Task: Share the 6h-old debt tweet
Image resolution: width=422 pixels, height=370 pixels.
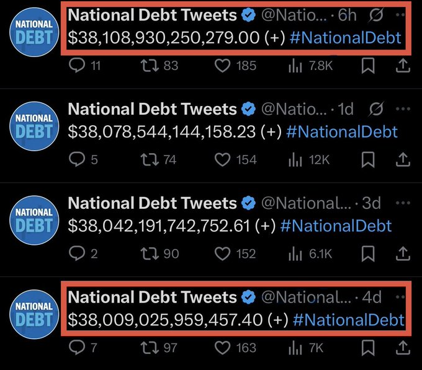Action: click(x=402, y=65)
